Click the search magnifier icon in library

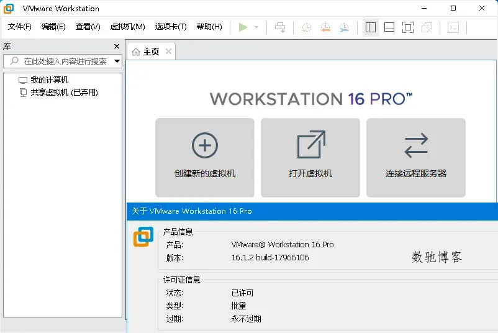(x=14, y=61)
